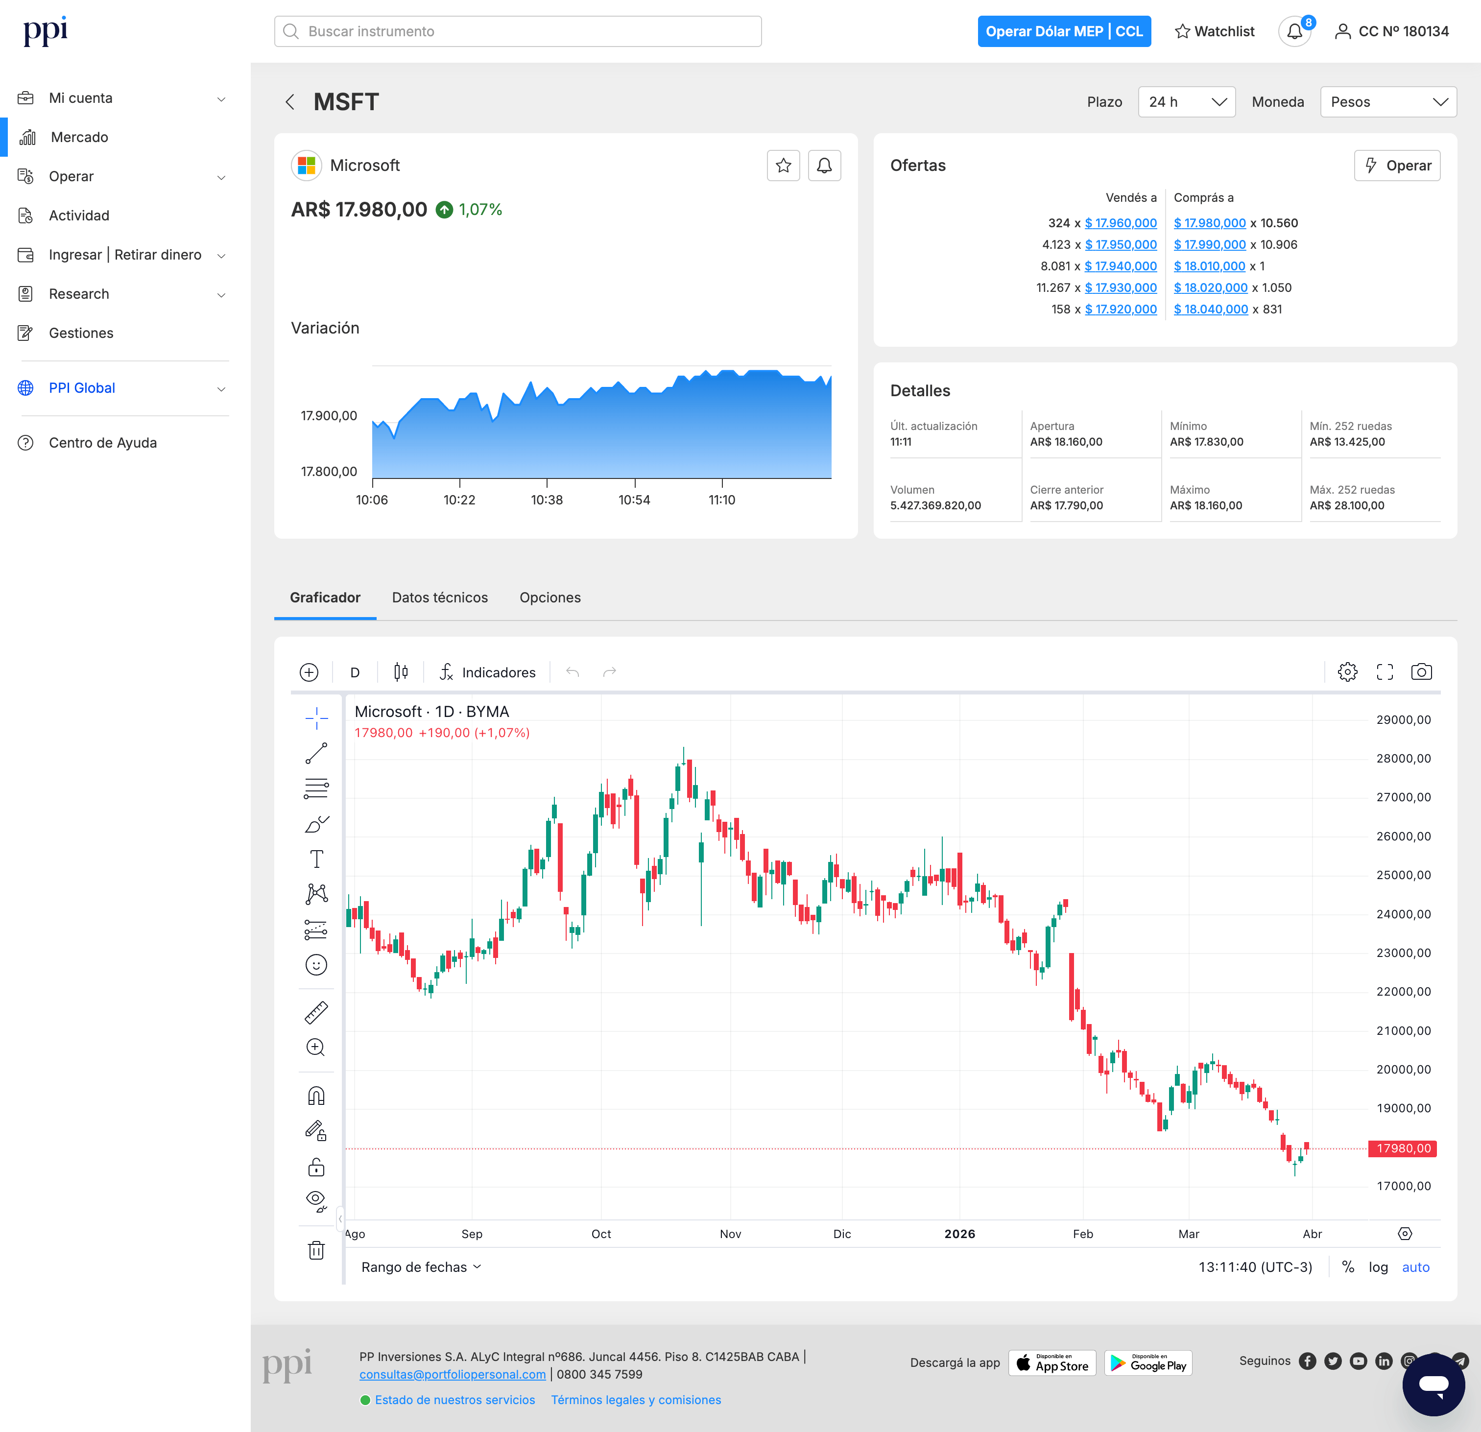Toggle hide all drawings eye icon
The image size is (1481, 1432).
316,1201
